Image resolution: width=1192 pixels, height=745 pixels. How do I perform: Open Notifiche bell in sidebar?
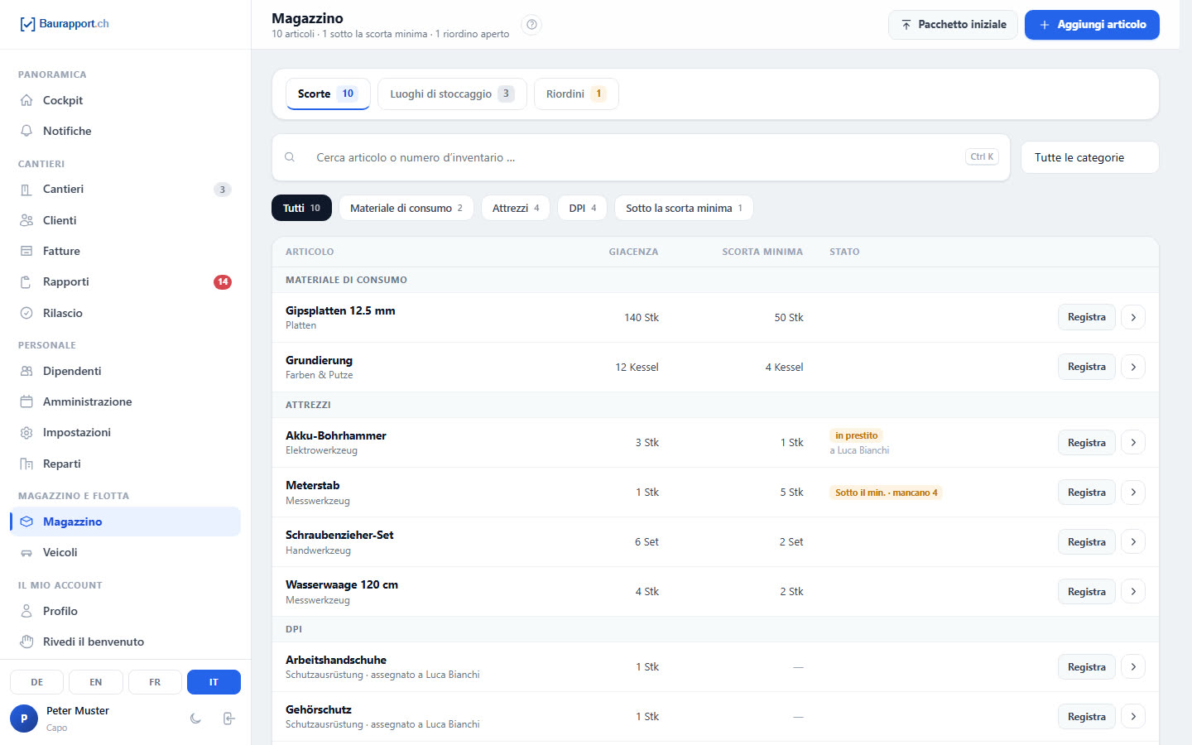click(125, 131)
